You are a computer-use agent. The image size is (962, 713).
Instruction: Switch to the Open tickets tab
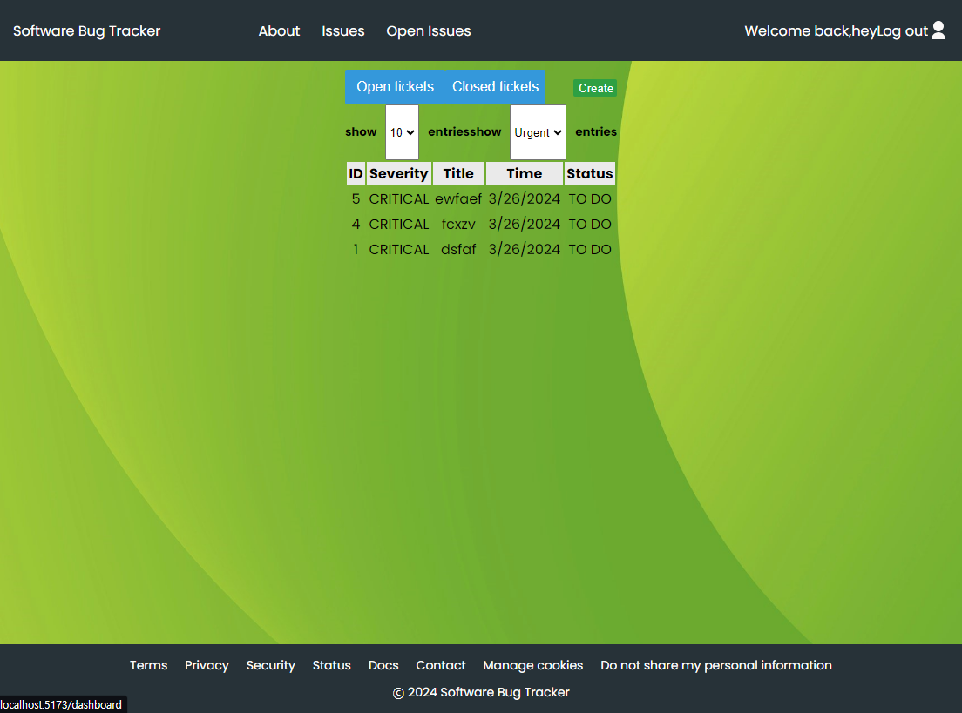tap(395, 87)
